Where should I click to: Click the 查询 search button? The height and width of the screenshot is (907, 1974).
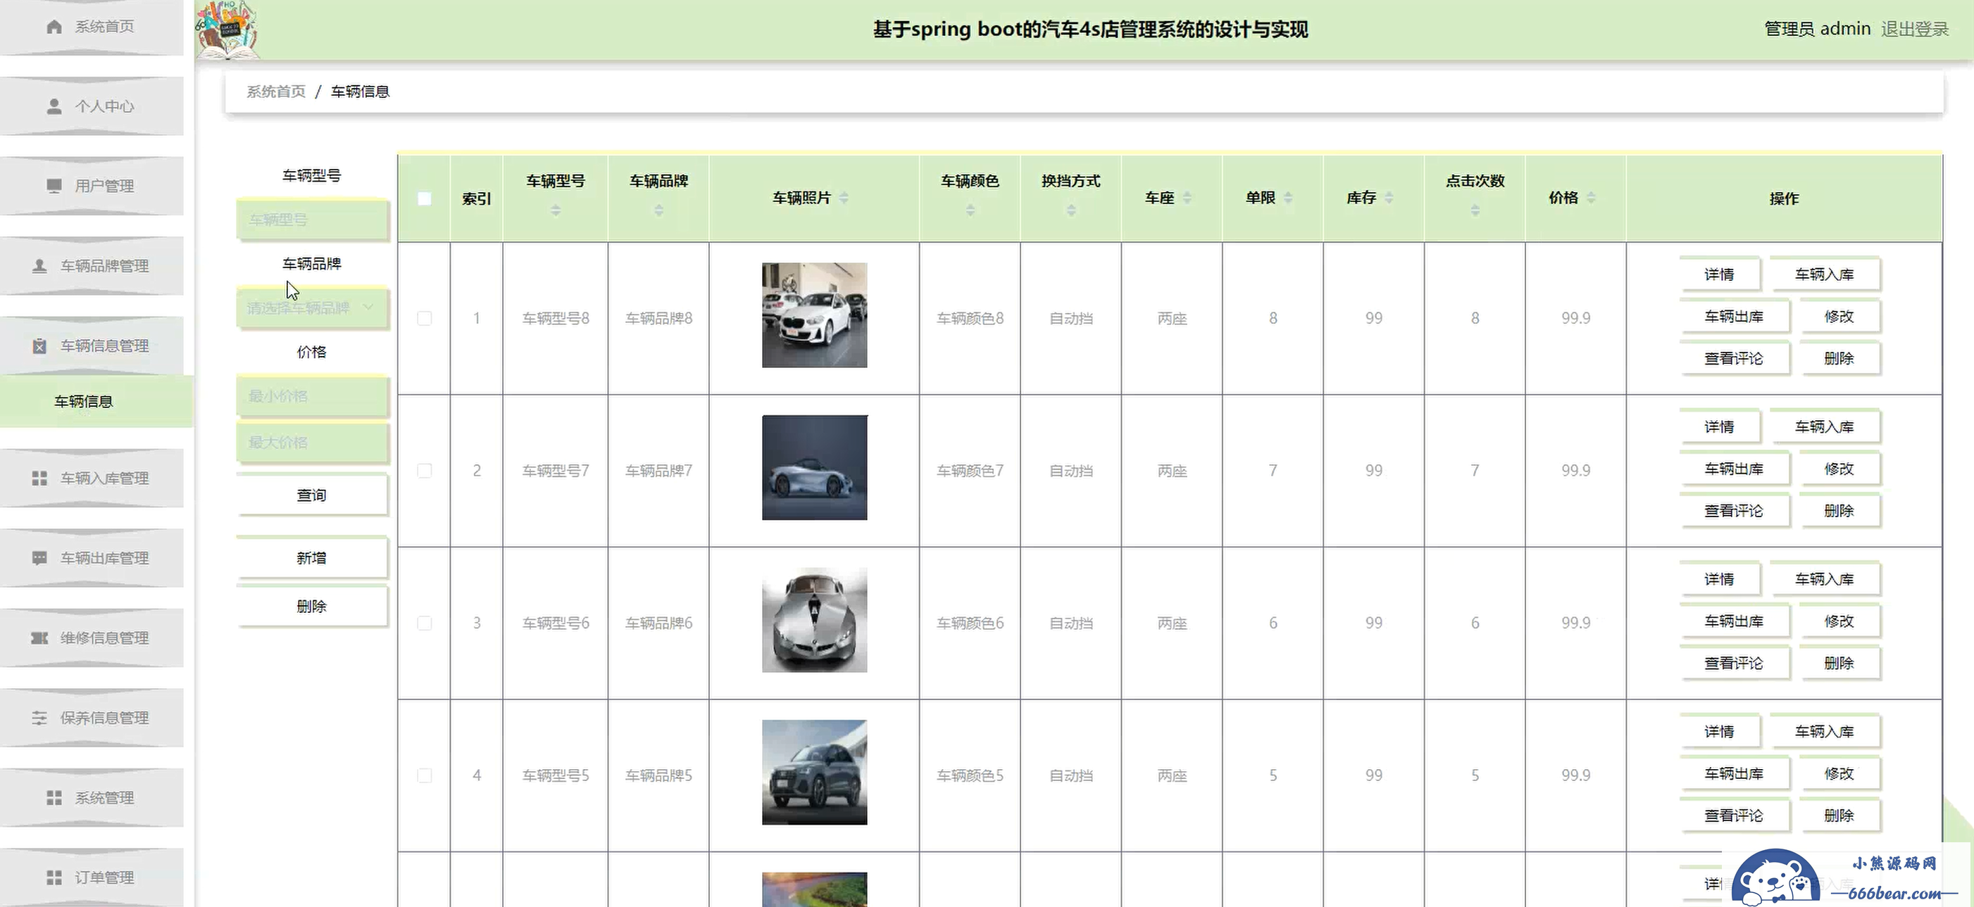[x=312, y=495]
